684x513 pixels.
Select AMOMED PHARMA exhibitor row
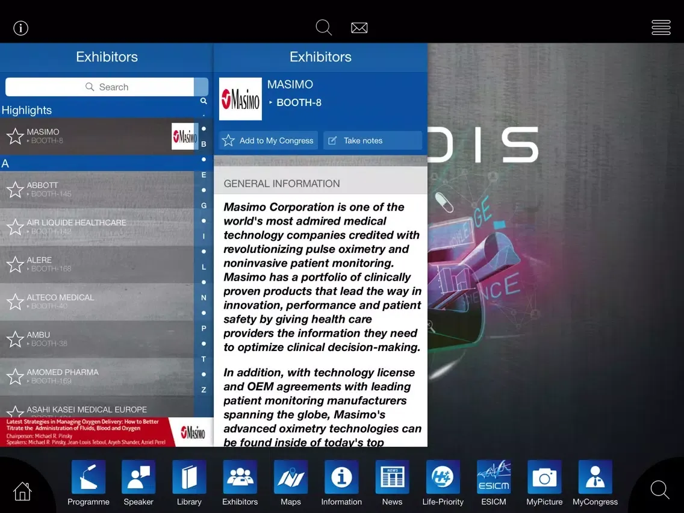tap(97, 376)
